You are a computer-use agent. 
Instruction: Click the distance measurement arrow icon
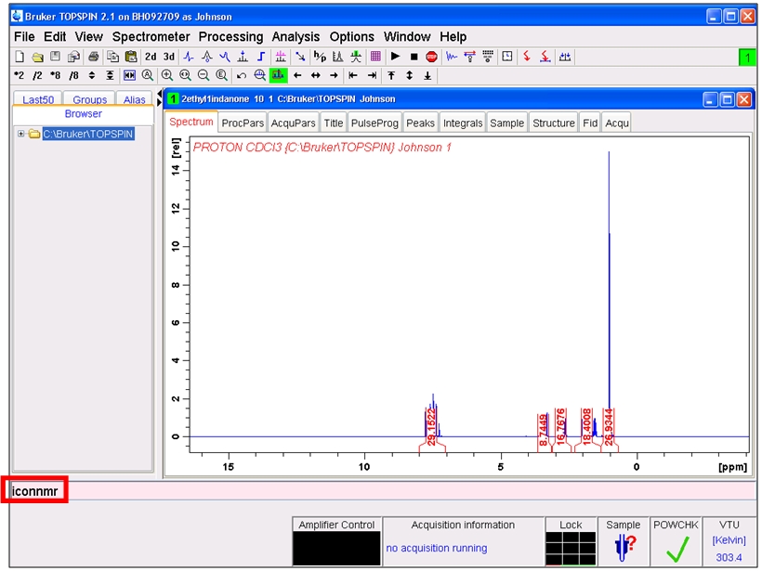tap(300, 57)
